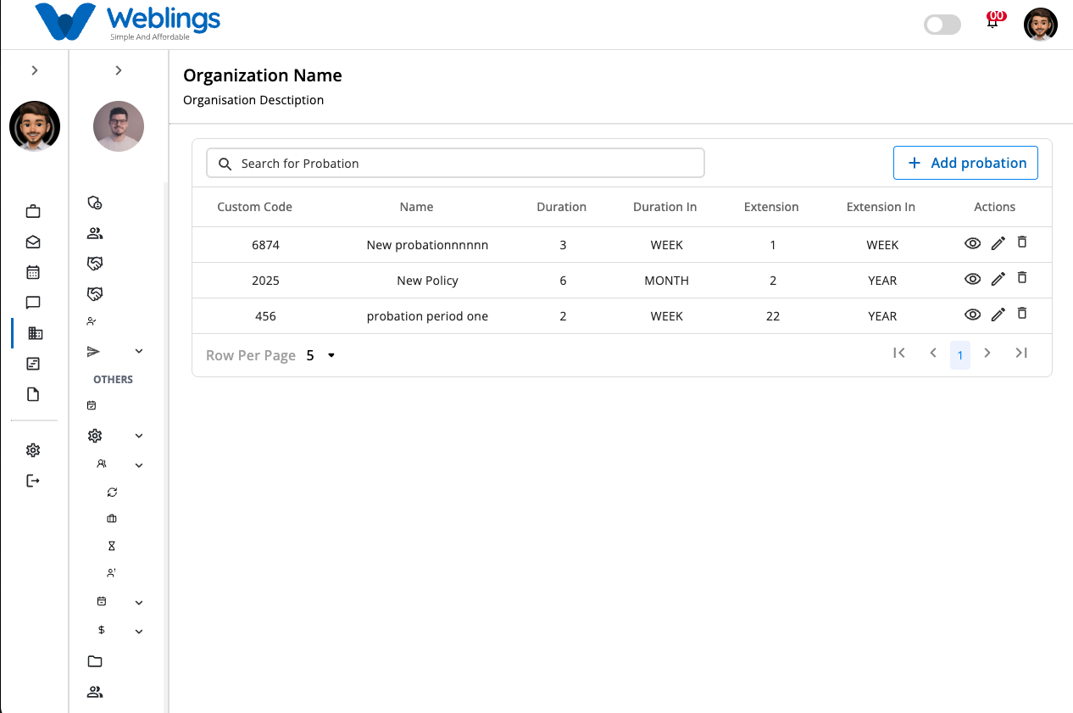Select the active building organization icon

click(35, 334)
